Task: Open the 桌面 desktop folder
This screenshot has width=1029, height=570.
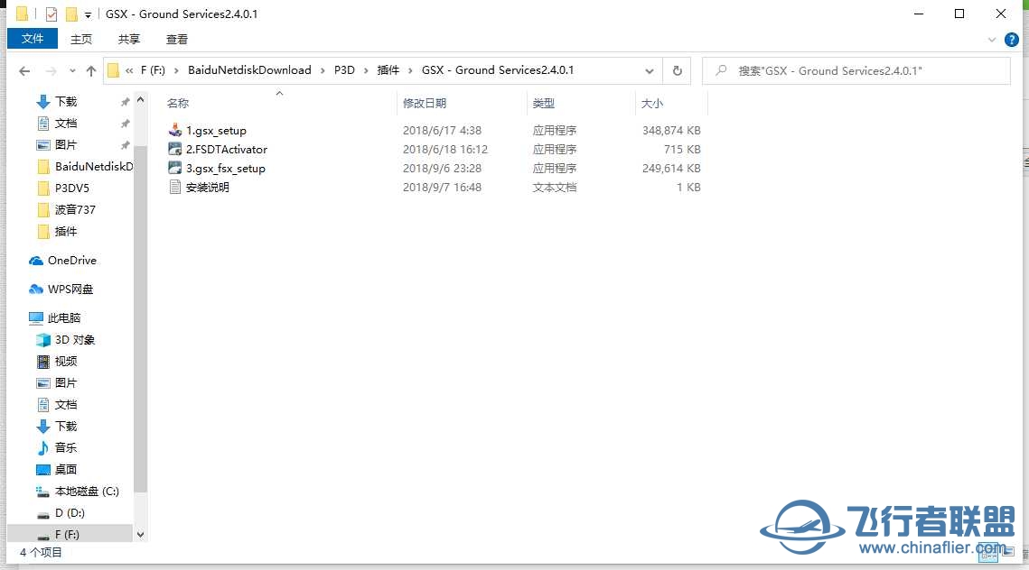Action: (x=57, y=470)
